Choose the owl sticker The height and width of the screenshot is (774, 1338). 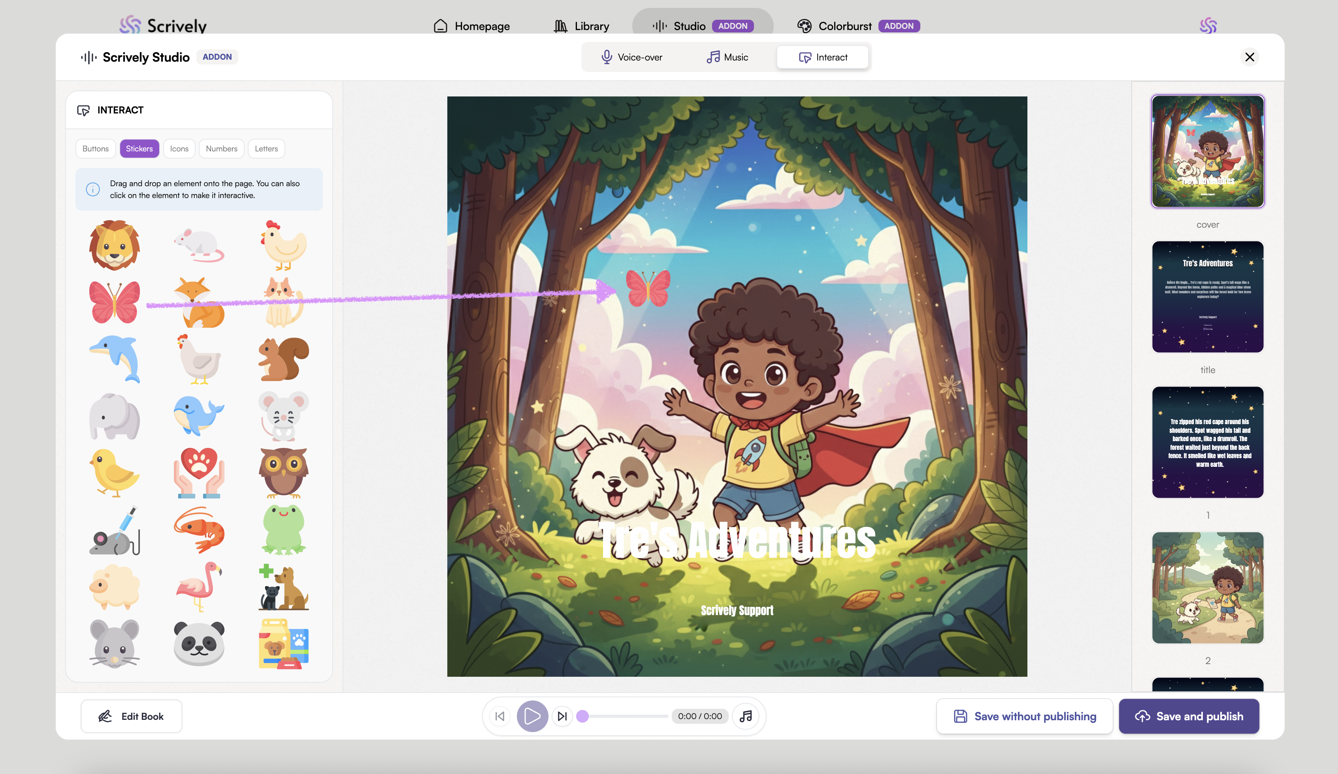tap(284, 472)
